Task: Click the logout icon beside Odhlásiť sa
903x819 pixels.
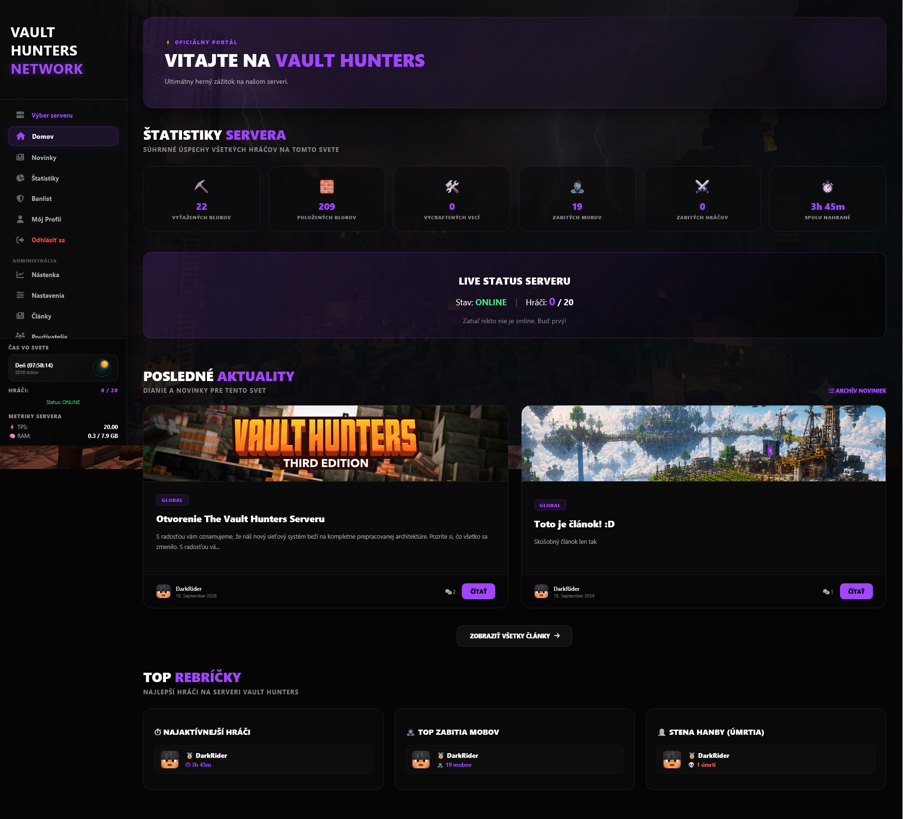Action: (x=20, y=240)
